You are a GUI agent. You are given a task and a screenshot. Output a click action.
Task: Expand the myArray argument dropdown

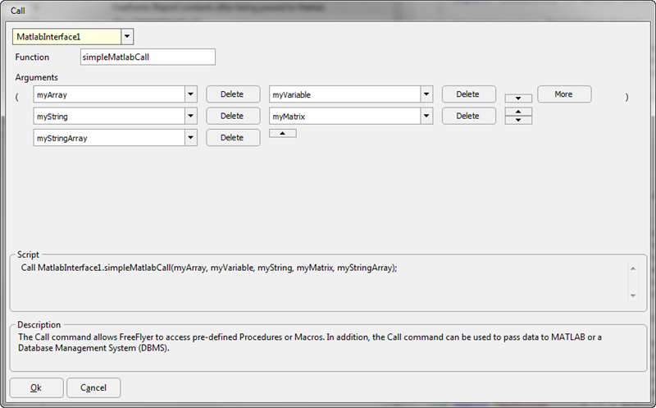click(191, 94)
